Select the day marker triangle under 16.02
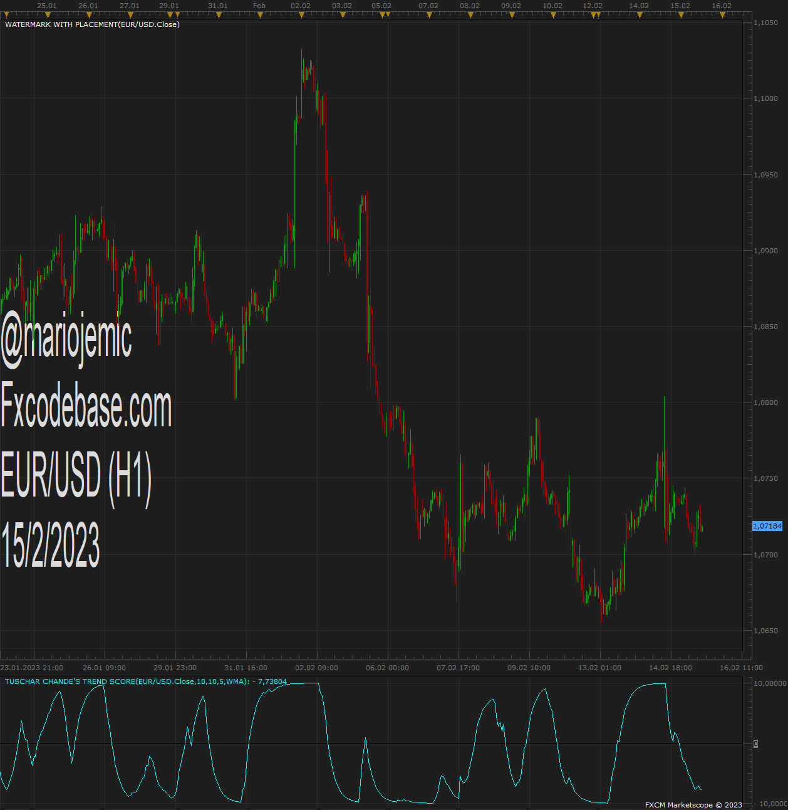This screenshot has width=788, height=810. point(722,15)
